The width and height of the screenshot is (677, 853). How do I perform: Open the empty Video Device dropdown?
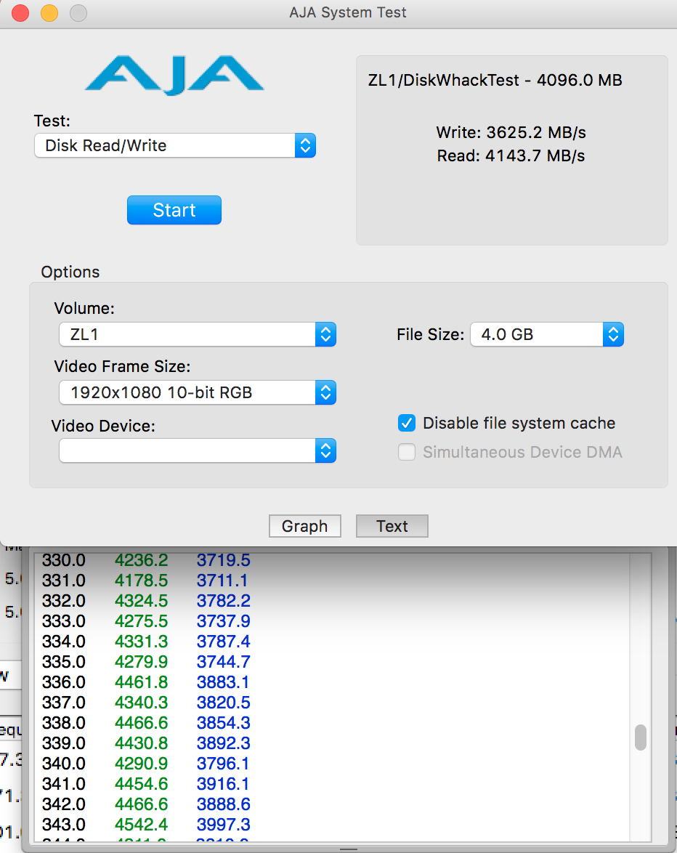pyautogui.click(x=198, y=451)
